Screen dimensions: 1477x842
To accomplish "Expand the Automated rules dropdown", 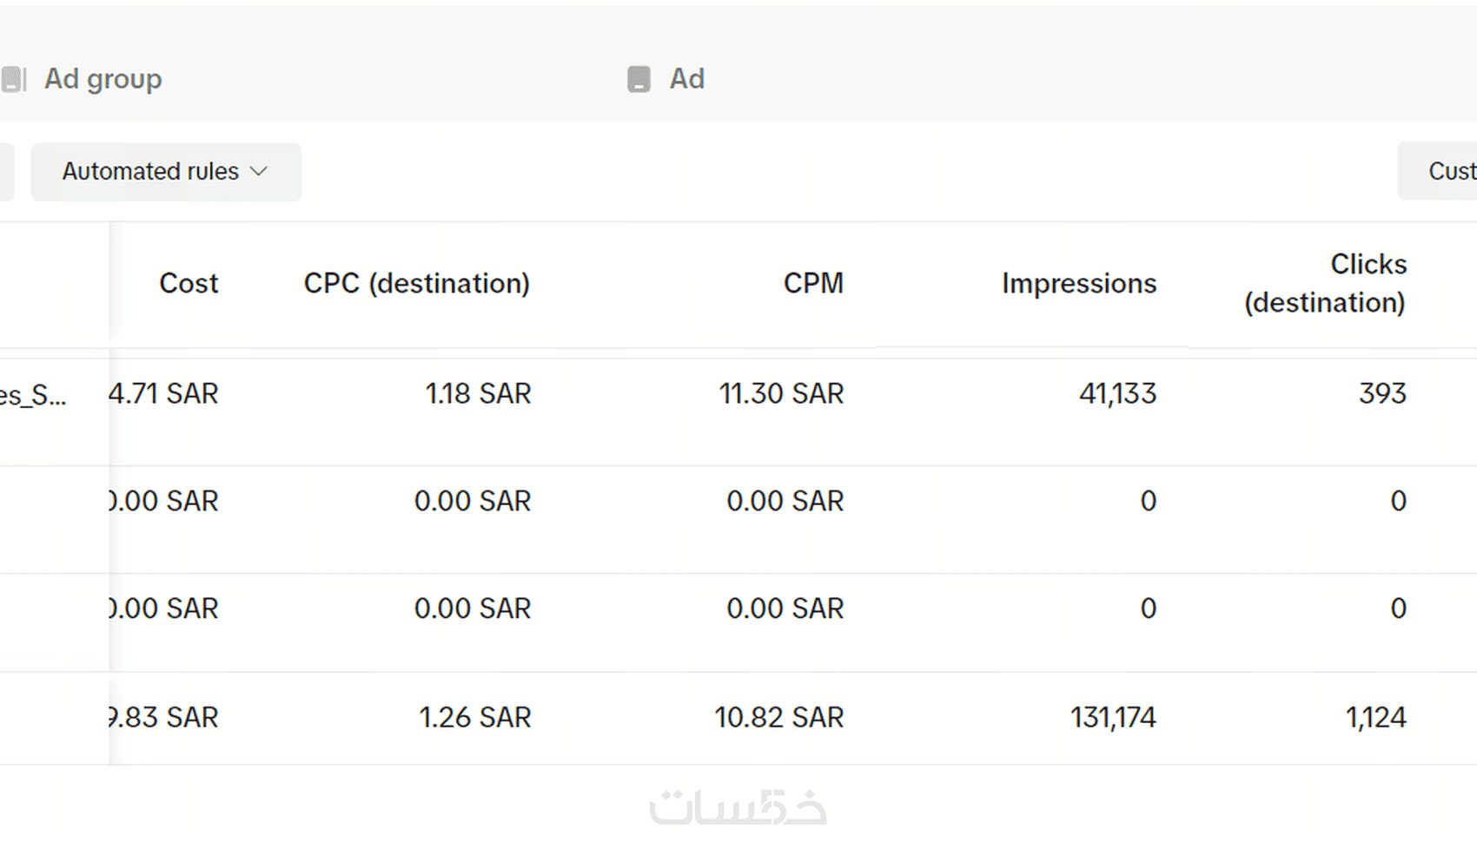I will (165, 172).
